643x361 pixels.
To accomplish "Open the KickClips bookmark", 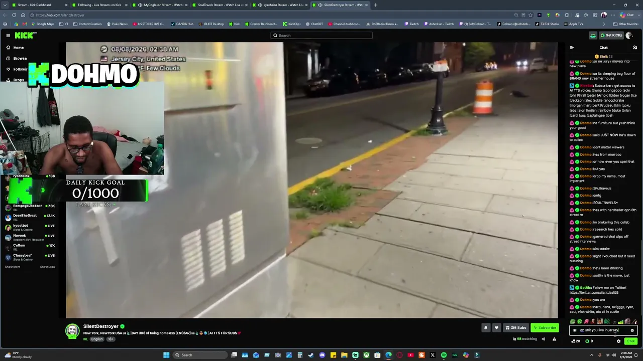I will pyautogui.click(x=292, y=24).
